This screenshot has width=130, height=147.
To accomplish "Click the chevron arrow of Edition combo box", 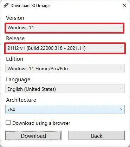I will coord(121,68).
